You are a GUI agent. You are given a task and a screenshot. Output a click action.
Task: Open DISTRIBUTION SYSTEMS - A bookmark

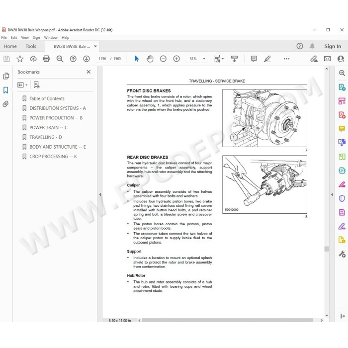click(x=58, y=108)
